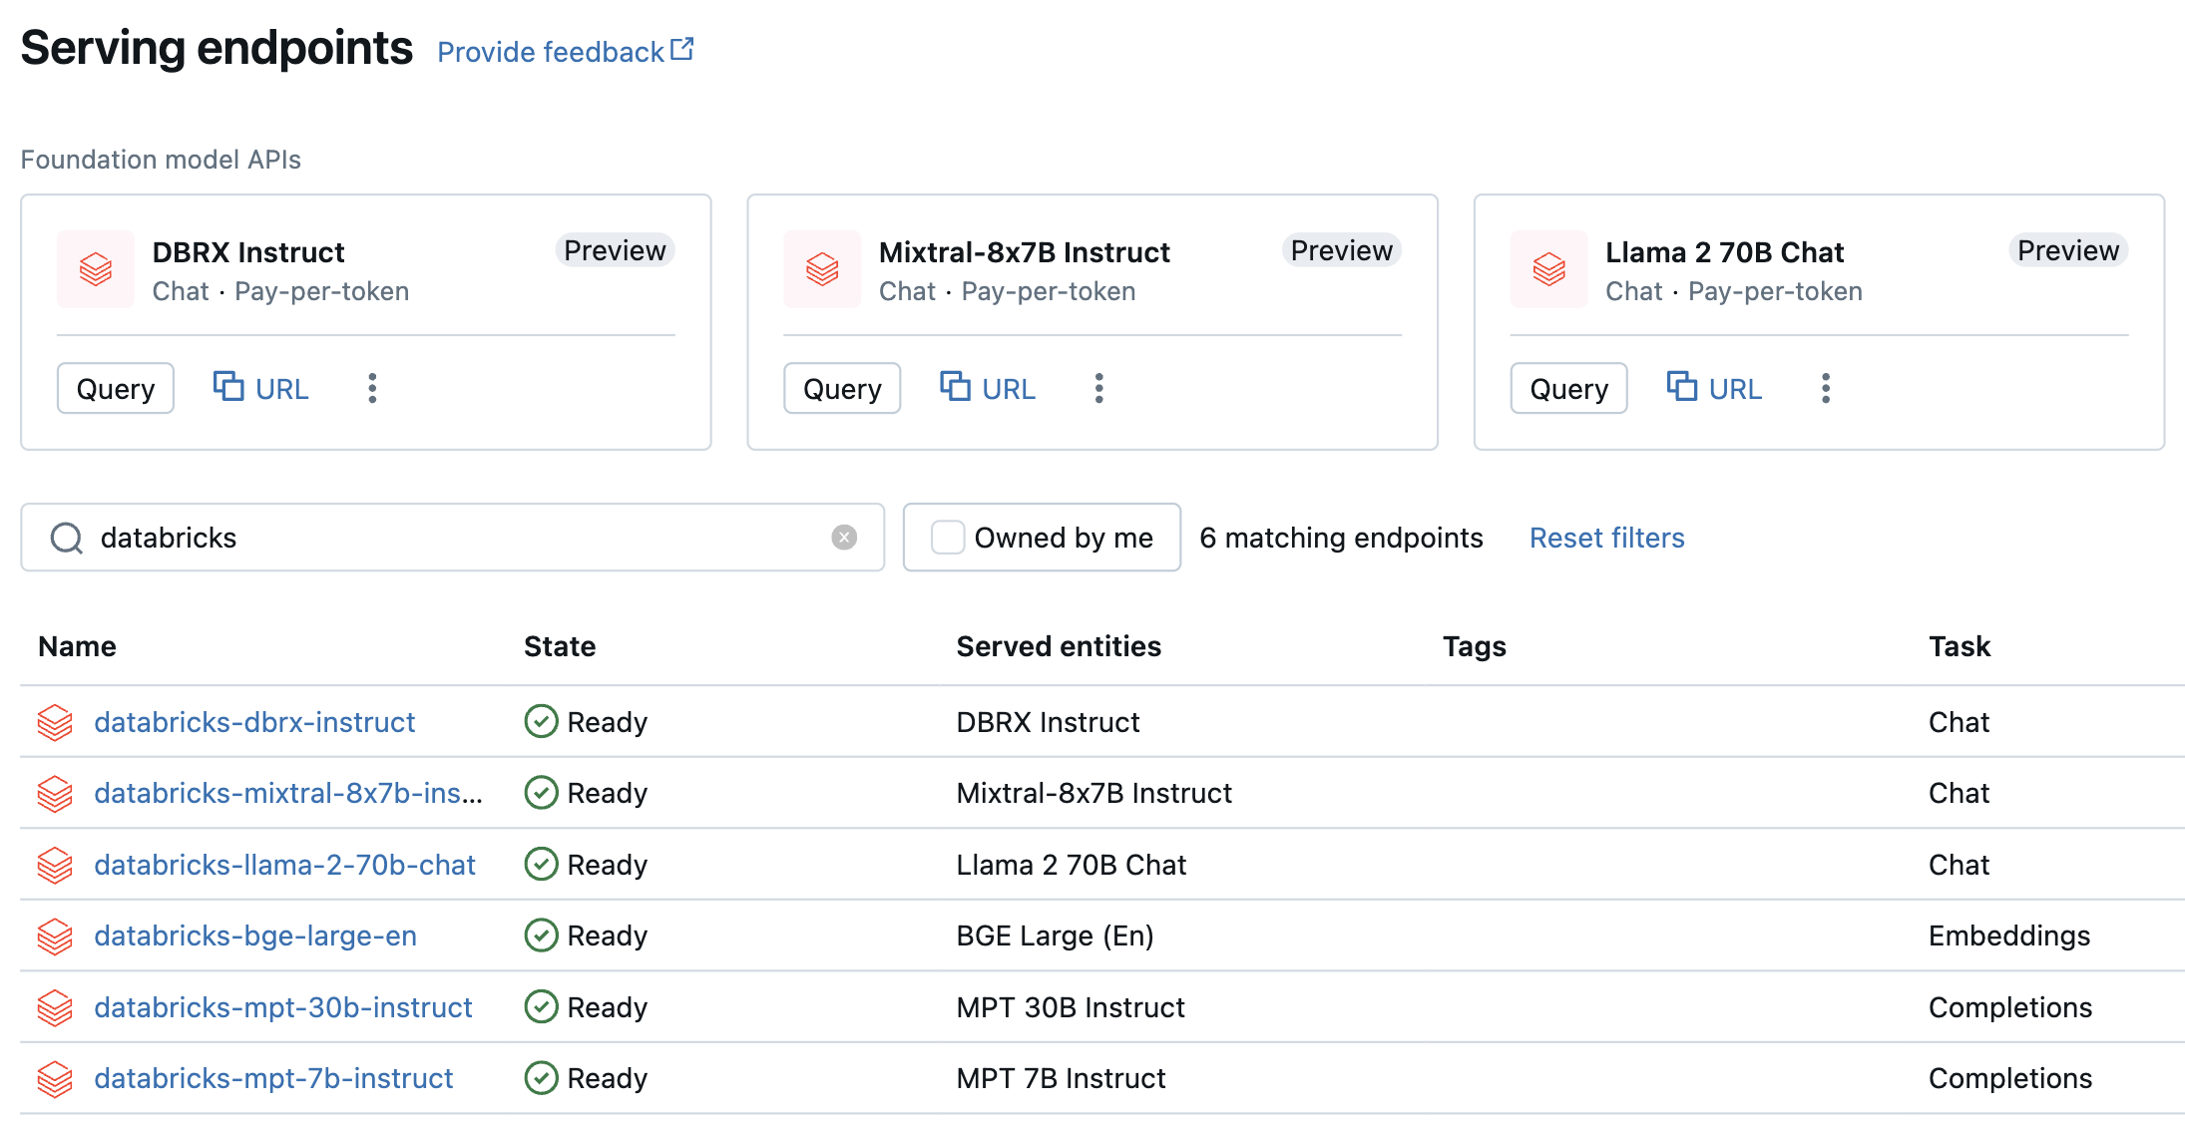Click the icon for databricks-mpt-7b-instruct row
This screenshot has height=1127, width=2185.
coord(55,1078)
